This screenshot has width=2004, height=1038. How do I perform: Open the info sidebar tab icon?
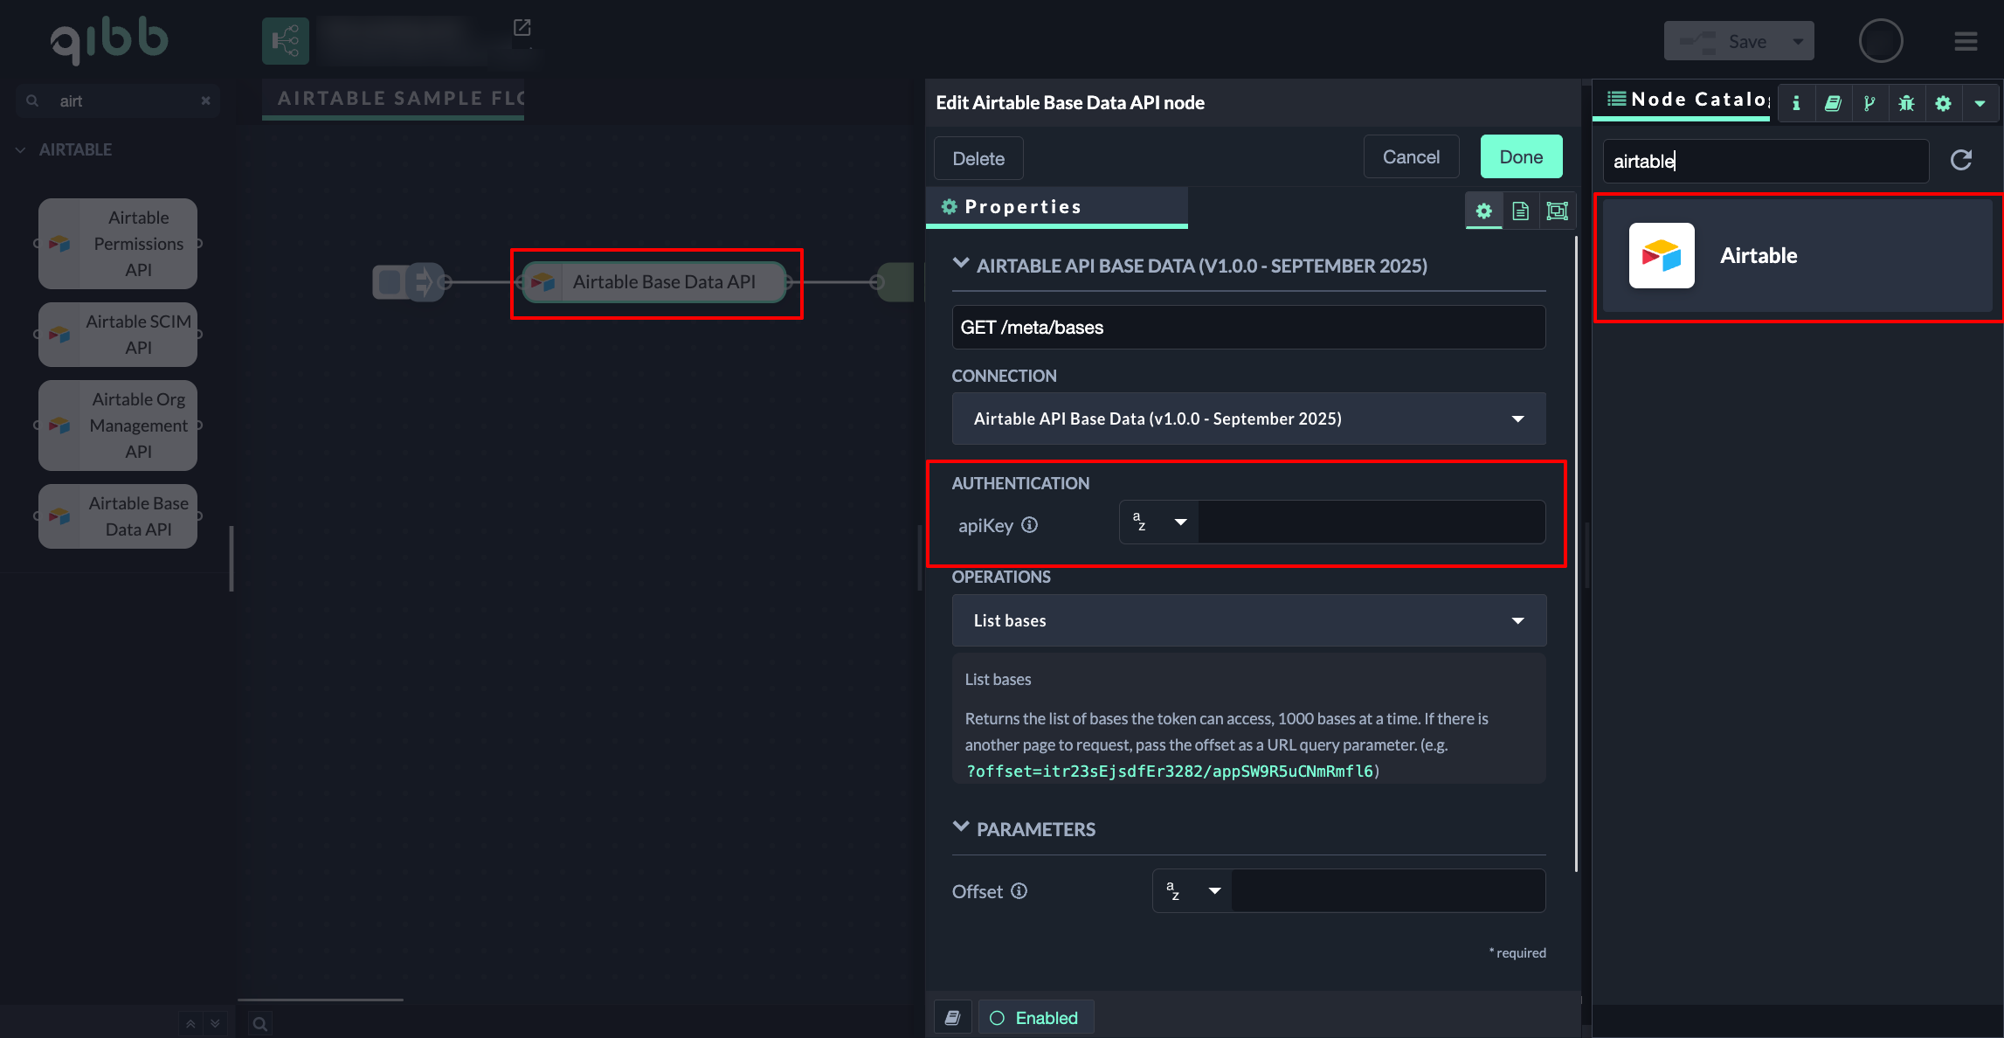[1796, 103]
